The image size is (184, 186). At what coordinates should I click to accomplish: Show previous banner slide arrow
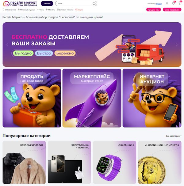(x=7, y=44)
